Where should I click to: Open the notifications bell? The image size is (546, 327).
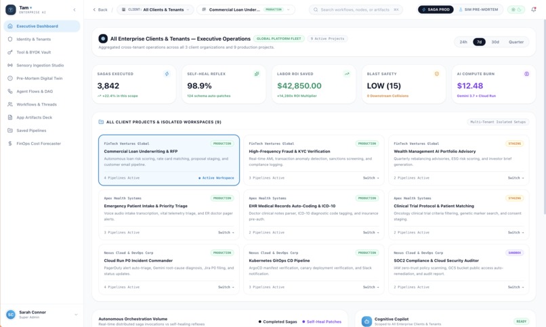point(533,9)
